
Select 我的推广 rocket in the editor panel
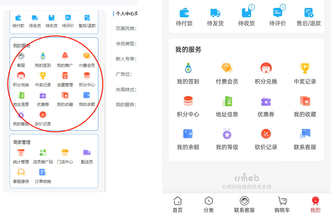(x=65, y=56)
